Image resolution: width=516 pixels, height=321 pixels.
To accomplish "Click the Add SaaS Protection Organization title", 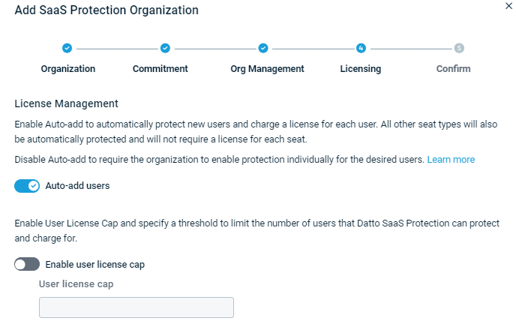I will (x=106, y=10).
